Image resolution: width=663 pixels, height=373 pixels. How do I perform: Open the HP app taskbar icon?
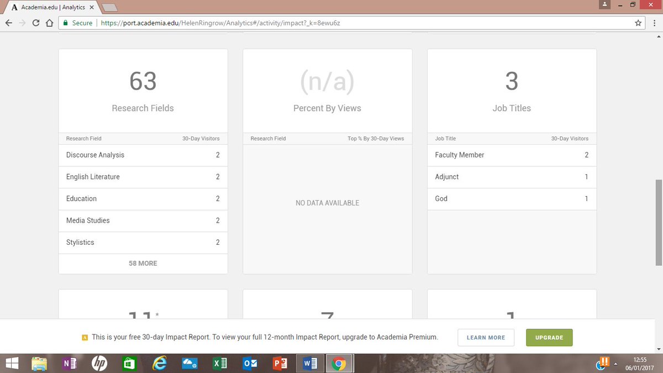[99, 363]
